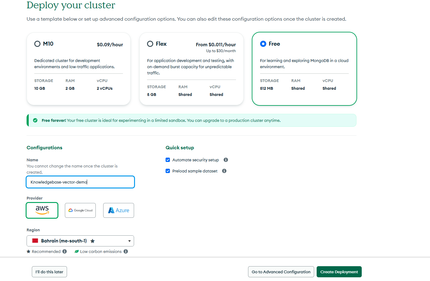Show info about Low carbon emissions

coord(126,251)
